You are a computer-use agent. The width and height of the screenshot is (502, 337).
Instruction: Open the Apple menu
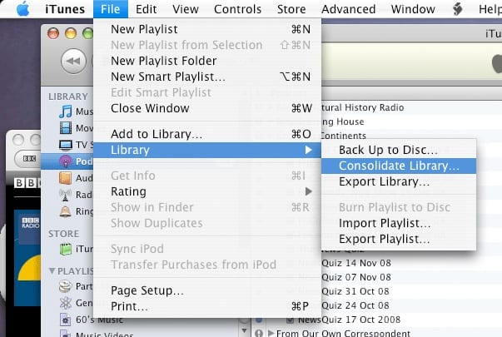22,9
